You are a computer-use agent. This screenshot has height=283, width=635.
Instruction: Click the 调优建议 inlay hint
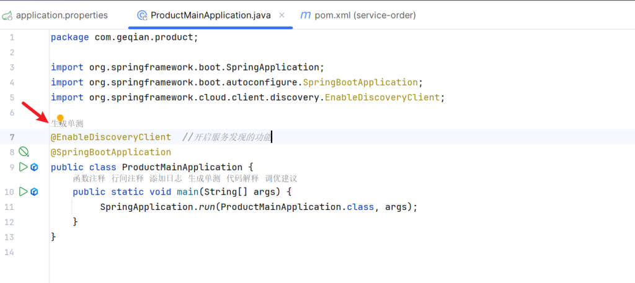[x=281, y=178]
